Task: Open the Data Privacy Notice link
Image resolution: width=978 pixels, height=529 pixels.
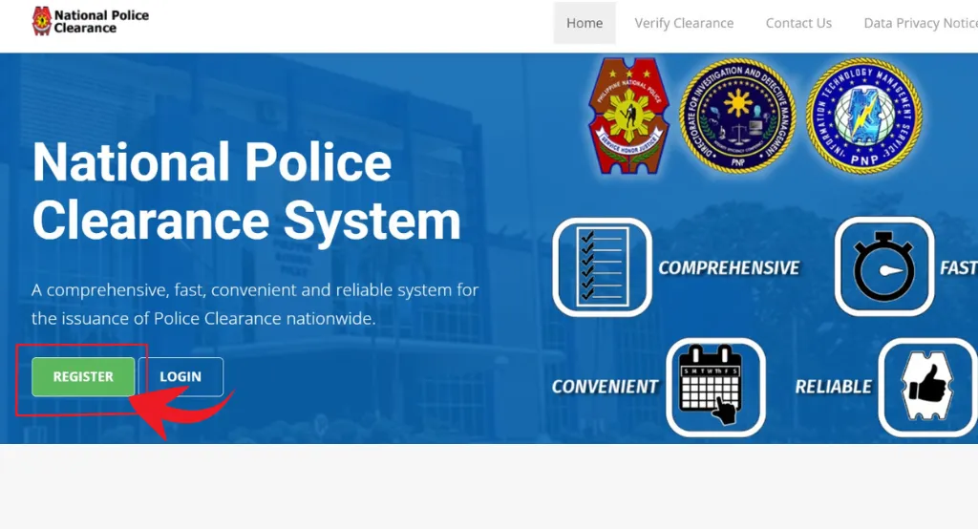Action: pyautogui.click(x=921, y=23)
